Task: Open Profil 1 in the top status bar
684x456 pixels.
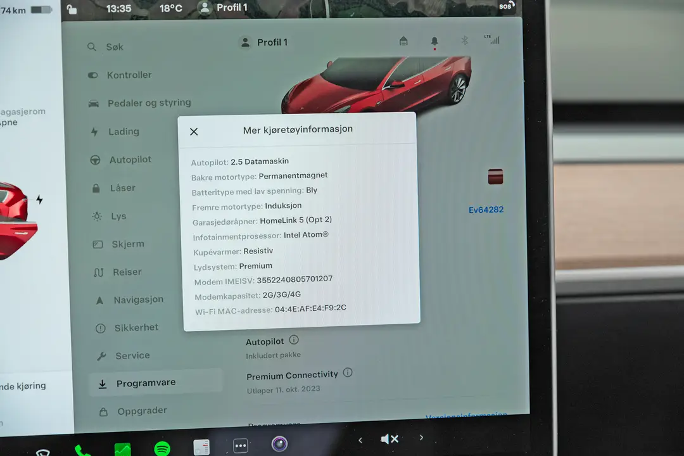Action: [x=223, y=8]
